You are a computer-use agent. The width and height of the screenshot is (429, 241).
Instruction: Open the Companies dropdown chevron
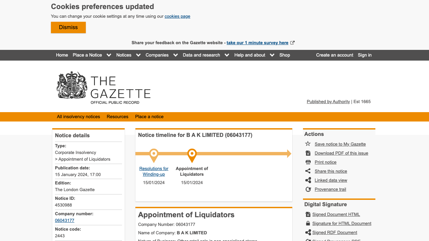click(x=176, y=55)
